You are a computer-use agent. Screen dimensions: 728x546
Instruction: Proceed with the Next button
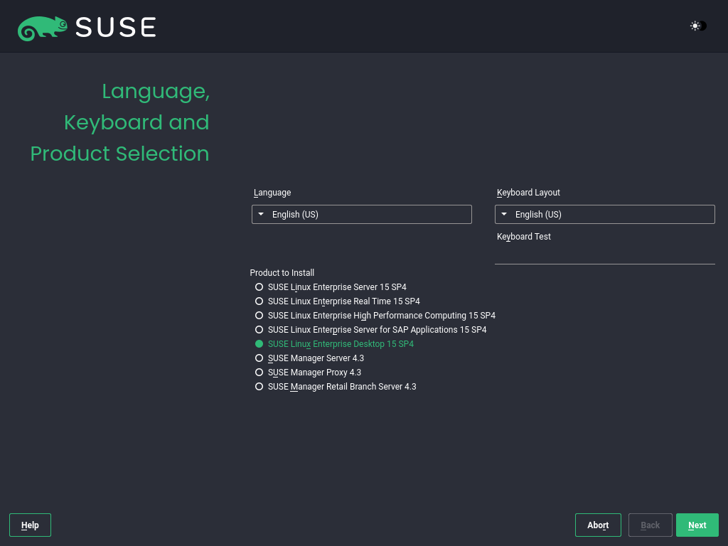697,525
